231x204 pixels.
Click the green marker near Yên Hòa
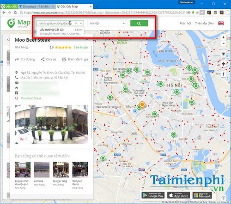pyautogui.click(x=125, y=89)
